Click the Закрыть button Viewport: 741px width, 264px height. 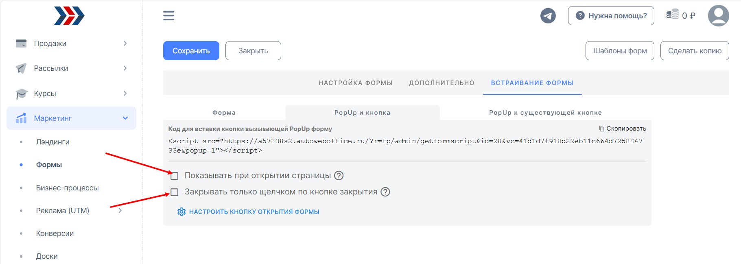pyautogui.click(x=253, y=51)
